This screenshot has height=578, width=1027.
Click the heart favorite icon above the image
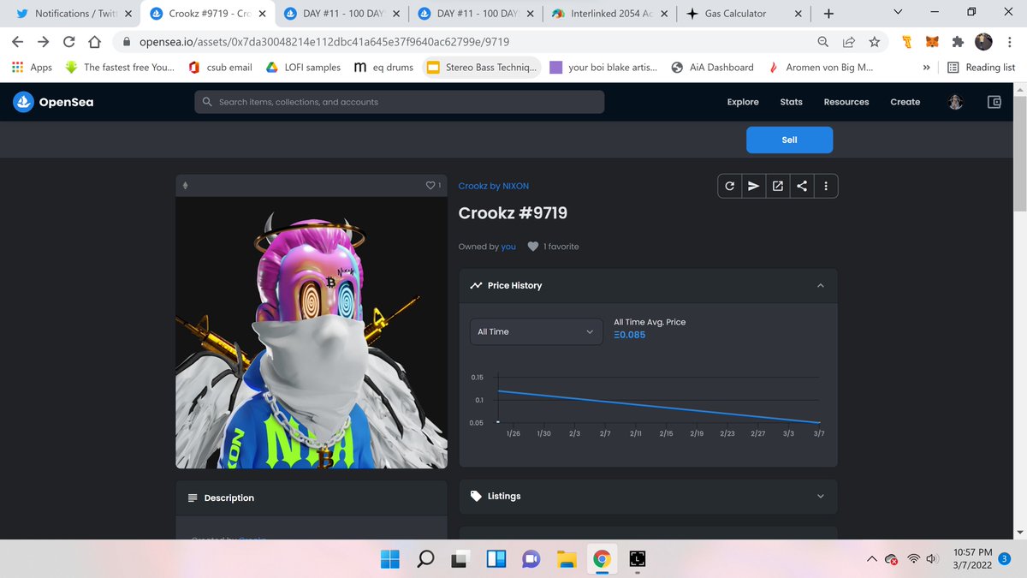(x=430, y=185)
